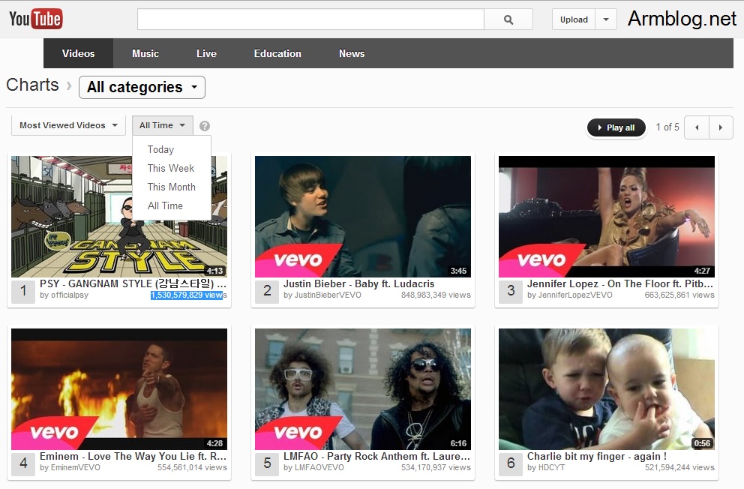Viewport: 744px width, 489px height.
Task: Click the Upload button
Action: pyautogui.click(x=574, y=19)
